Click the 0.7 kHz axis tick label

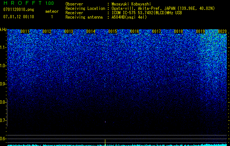(x=3, y=120)
